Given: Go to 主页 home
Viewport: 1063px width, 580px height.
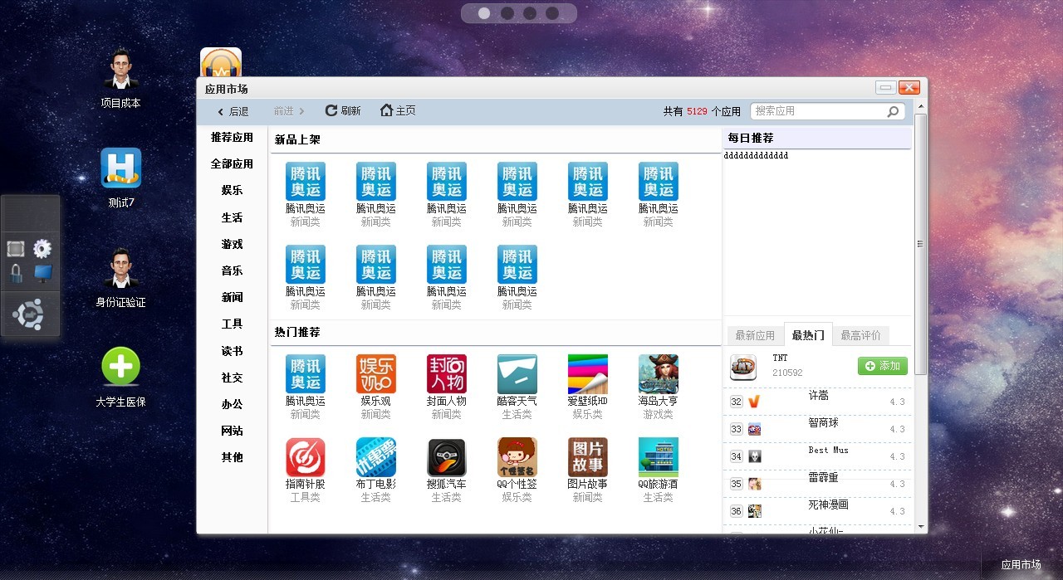Looking at the screenshot, I should point(398,110).
